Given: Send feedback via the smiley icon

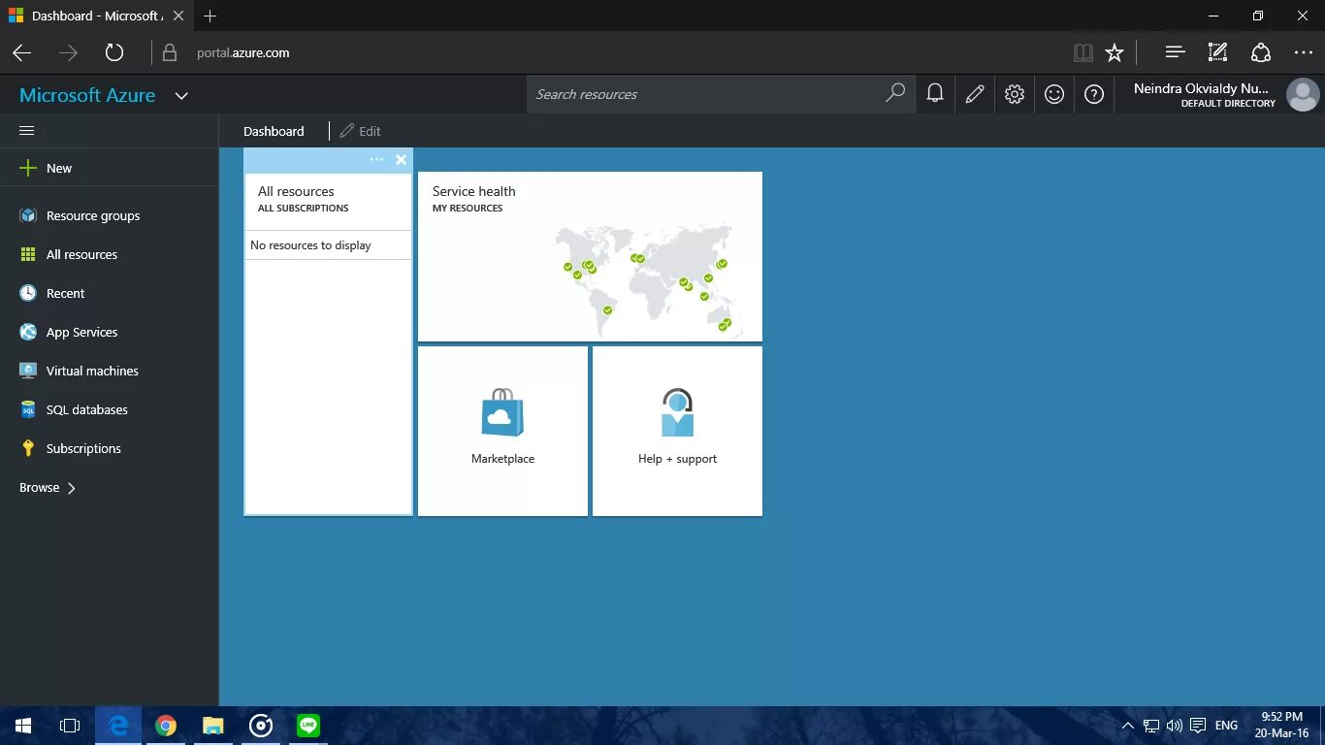Looking at the screenshot, I should coord(1054,94).
